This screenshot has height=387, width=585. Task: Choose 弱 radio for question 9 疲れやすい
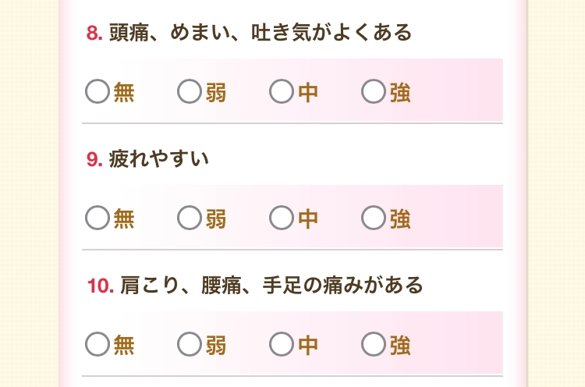click(x=189, y=218)
